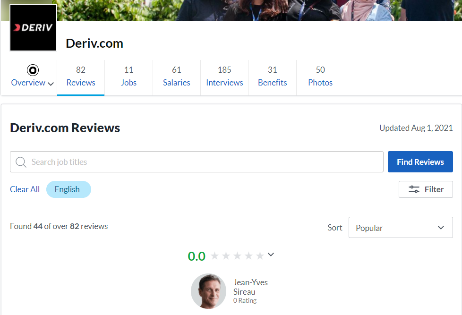Click the Find Reviews button
The width and height of the screenshot is (462, 315).
click(x=420, y=162)
